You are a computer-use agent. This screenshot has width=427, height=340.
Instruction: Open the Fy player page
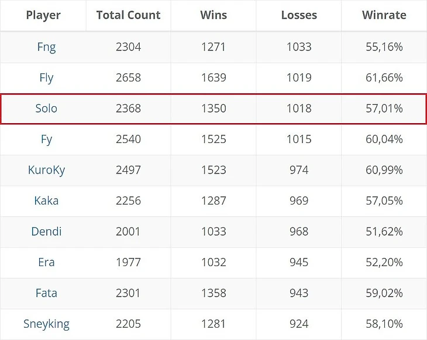point(46,140)
